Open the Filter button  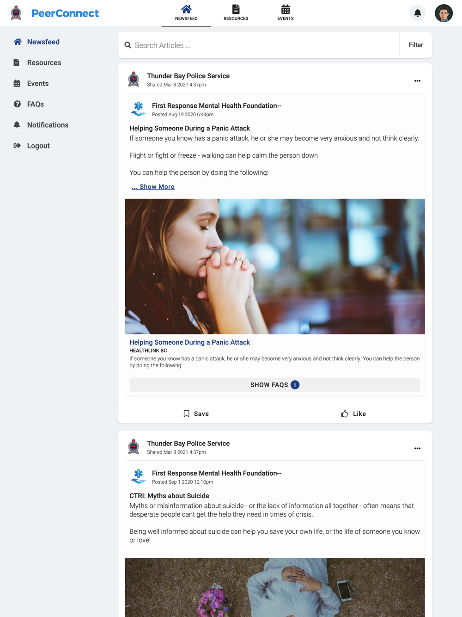[416, 45]
